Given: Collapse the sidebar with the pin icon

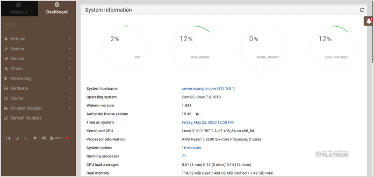Looking at the screenshot, I should point(8,138).
